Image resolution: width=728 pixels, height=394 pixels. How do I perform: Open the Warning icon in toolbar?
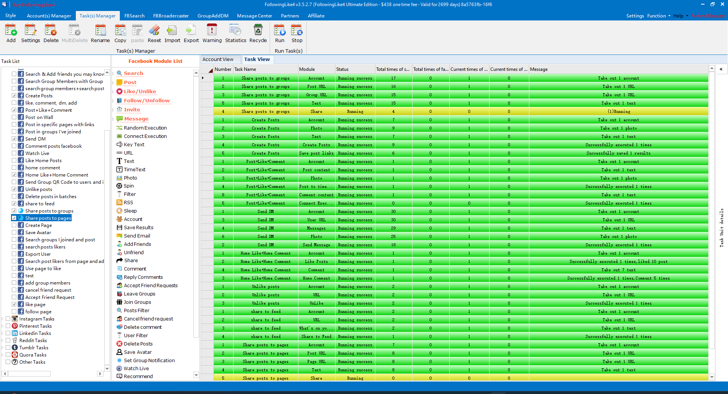point(212,33)
